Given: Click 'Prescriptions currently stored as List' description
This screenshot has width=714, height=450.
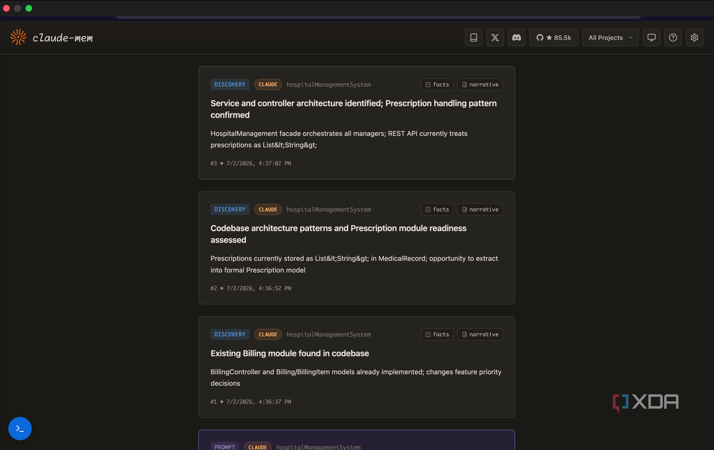Looking at the screenshot, I should coord(354,264).
